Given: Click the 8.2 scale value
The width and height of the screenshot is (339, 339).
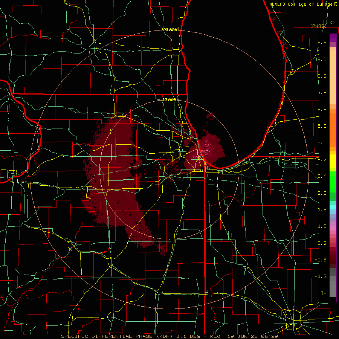Looking at the screenshot, I should point(322,76).
